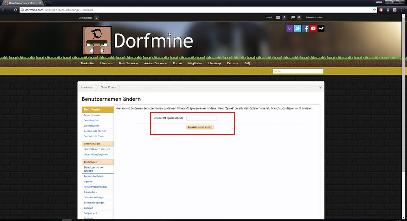Click the red adblock extension icon
407x221 pixels.
tap(381, 10)
